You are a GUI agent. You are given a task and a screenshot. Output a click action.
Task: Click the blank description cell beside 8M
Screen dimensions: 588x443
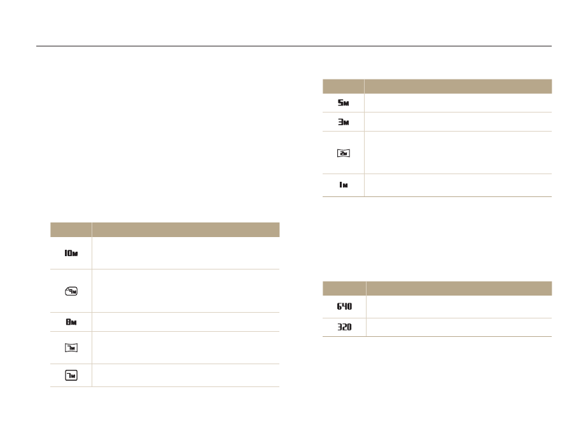point(185,322)
